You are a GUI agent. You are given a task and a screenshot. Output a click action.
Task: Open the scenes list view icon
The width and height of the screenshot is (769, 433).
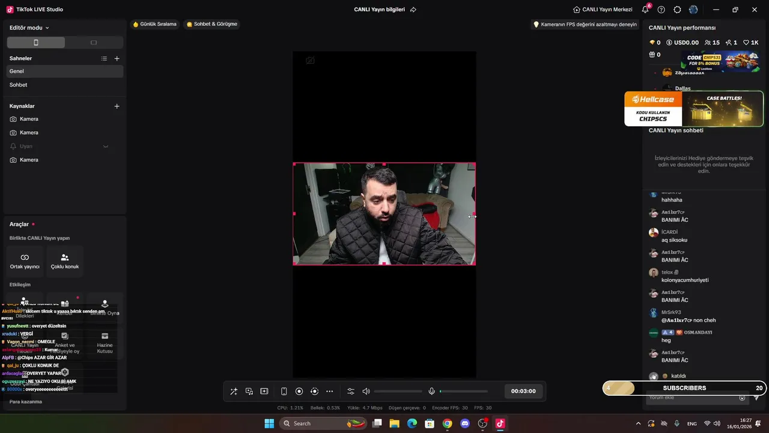104,58
